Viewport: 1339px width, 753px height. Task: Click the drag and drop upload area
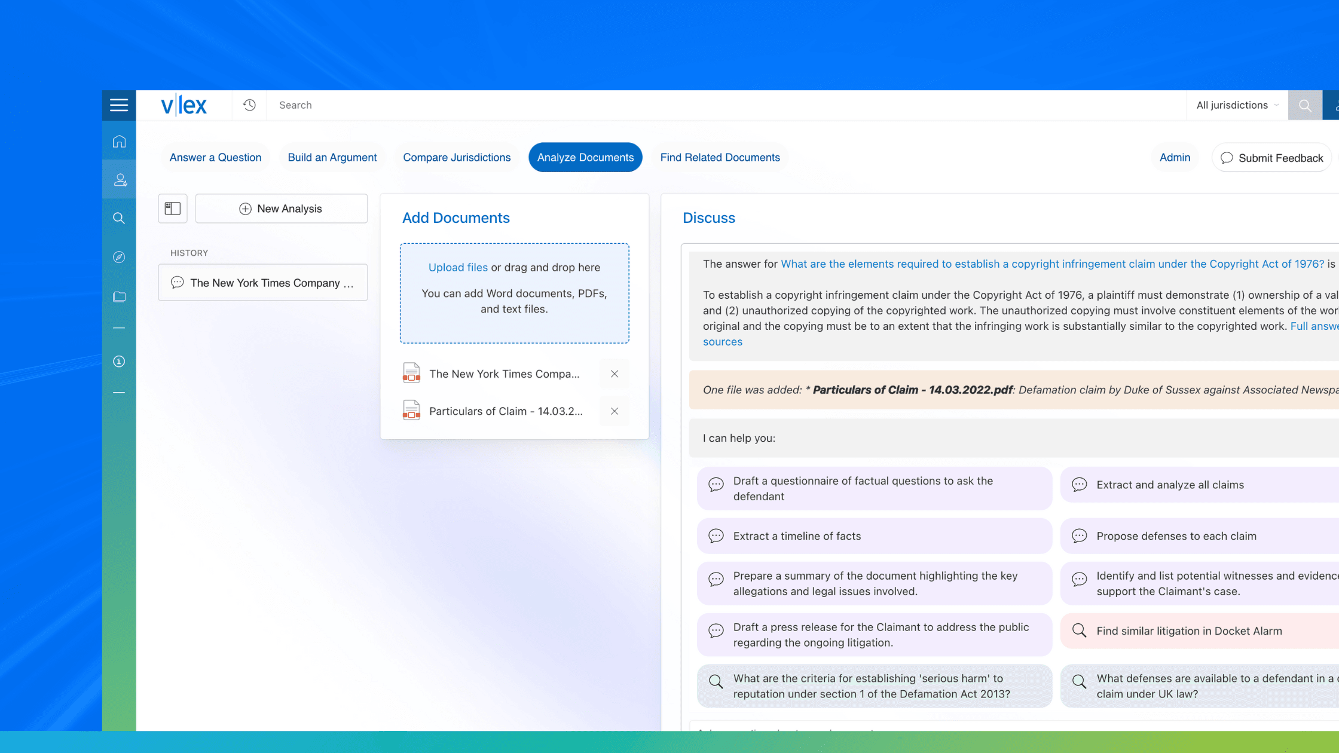click(514, 293)
